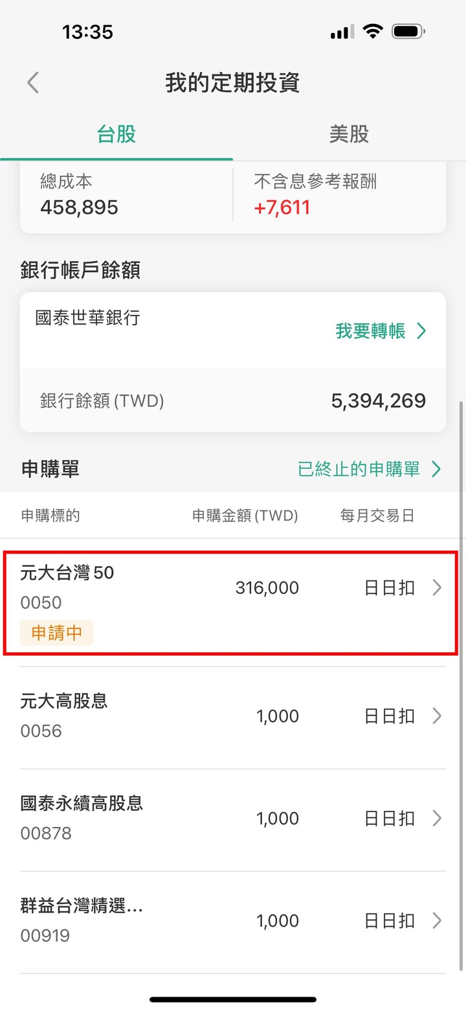Tap the 總成本 458,895 figure
Image resolution: width=466 pixels, height=1011 pixels.
pyautogui.click(x=79, y=207)
